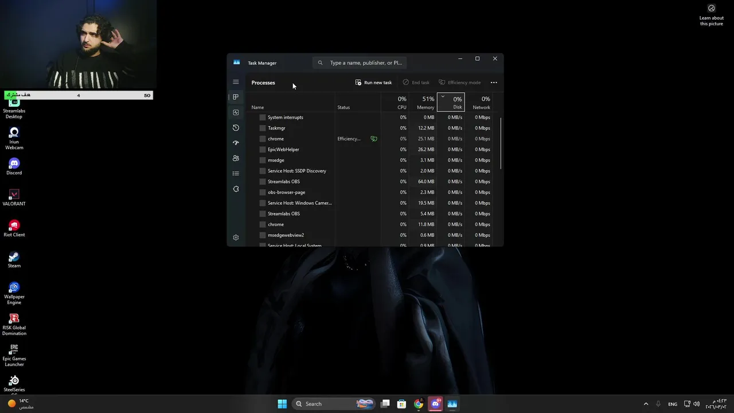Viewport: 734px width, 413px height.
Task: Click the process list vertical scrollbar
Action: (501, 143)
